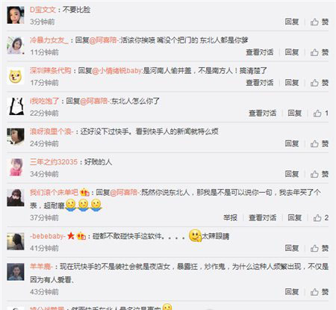Click thumbs-up on -bebebaby- comment
Screen dimensions: 336x310
click(319, 248)
